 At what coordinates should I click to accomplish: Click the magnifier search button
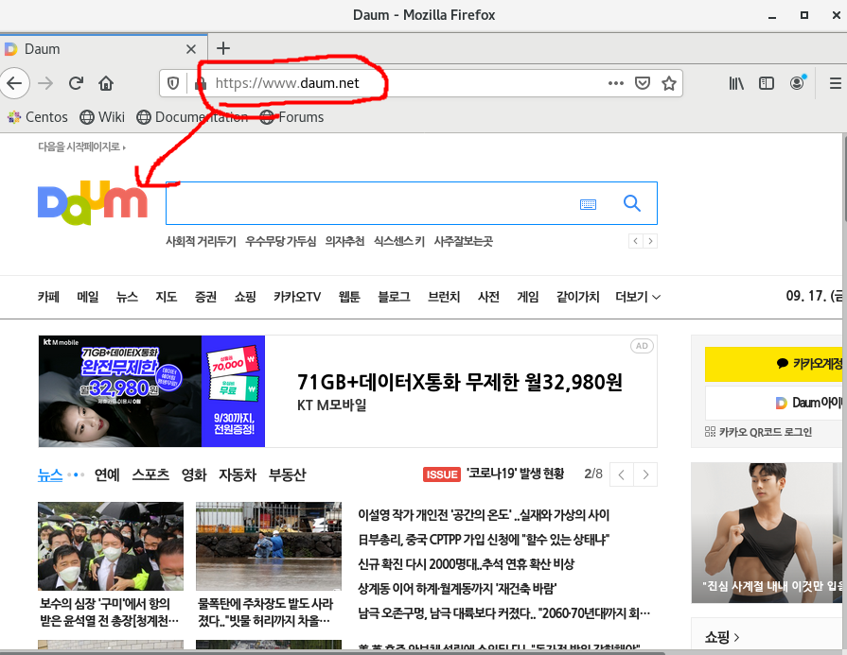pos(632,203)
